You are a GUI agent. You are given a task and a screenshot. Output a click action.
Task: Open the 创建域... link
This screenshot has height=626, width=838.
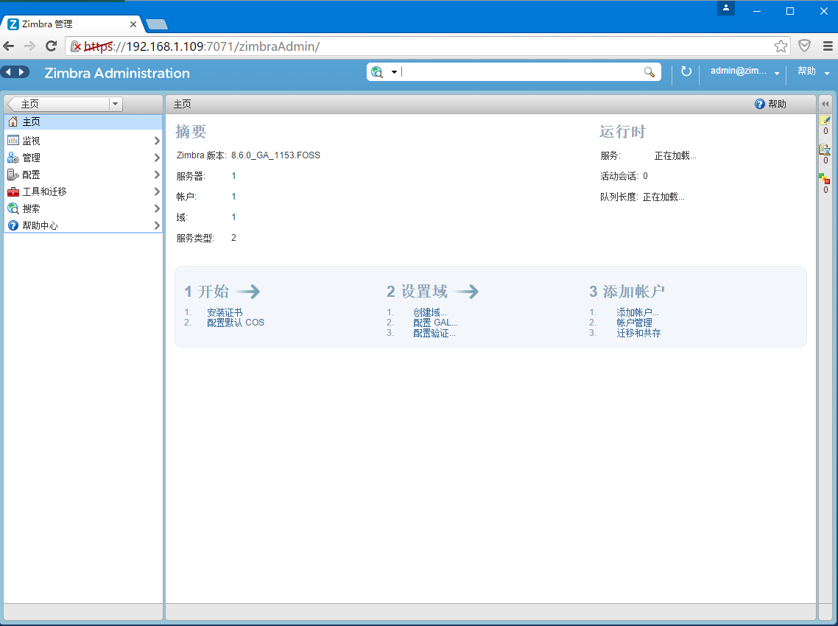click(x=430, y=312)
